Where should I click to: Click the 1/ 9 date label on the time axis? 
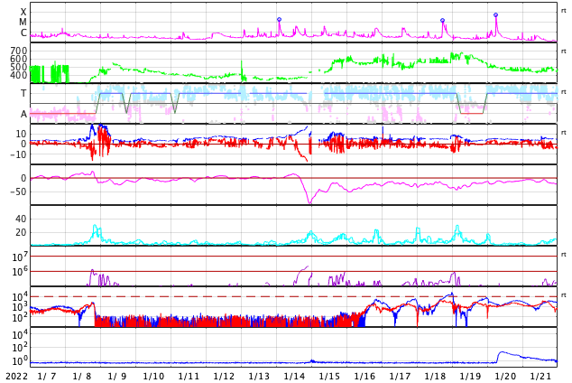pos(118,376)
